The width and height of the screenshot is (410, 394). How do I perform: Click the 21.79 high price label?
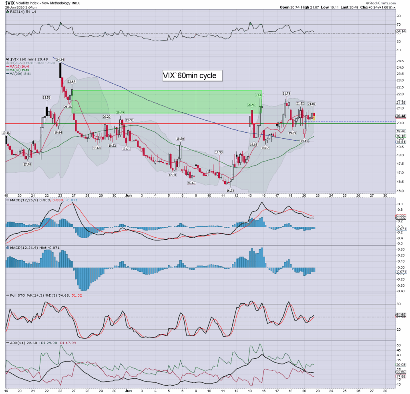(286, 94)
